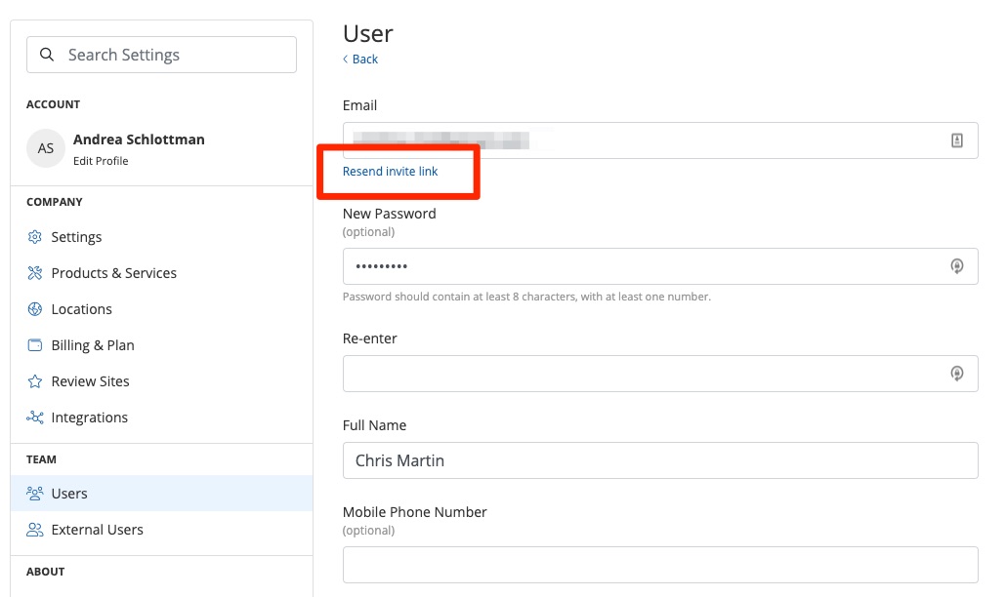Click the Settings gear icon in sidebar
Viewport: 1006px width, 597px height.
click(x=35, y=237)
